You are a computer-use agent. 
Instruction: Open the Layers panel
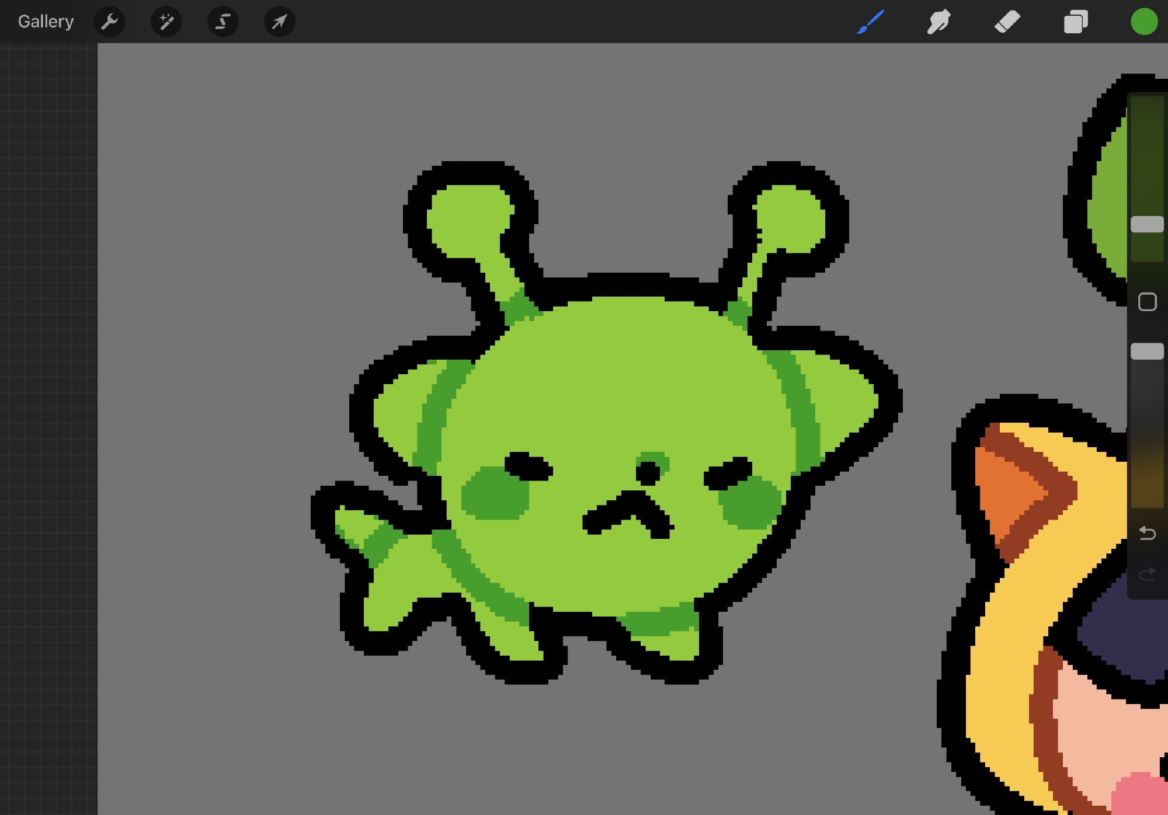click(x=1076, y=22)
